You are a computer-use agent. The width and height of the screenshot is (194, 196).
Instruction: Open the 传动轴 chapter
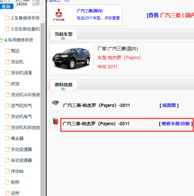click(17, 171)
